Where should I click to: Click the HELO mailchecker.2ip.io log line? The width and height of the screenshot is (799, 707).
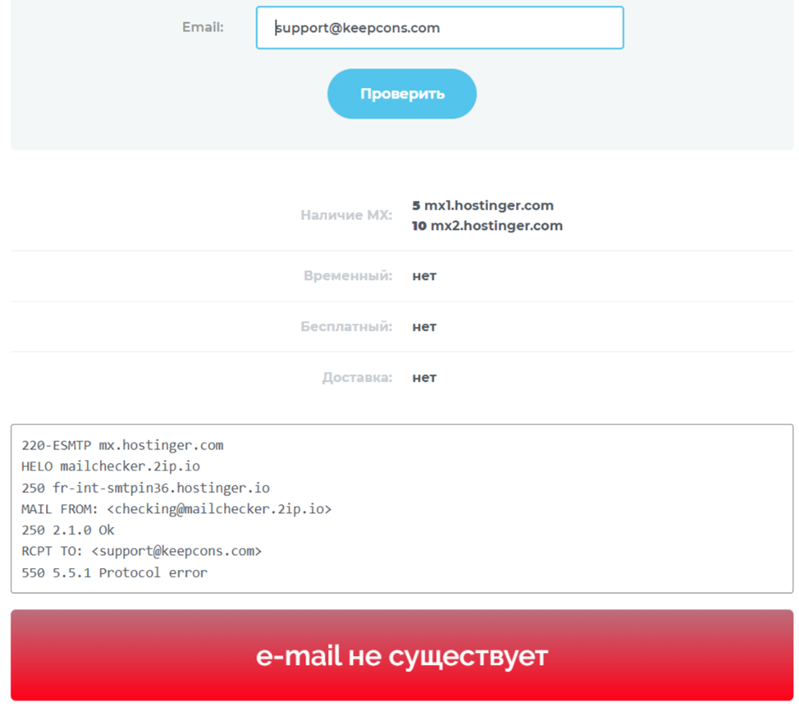tap(111, 466)
